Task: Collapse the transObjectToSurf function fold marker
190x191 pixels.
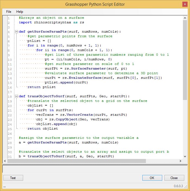Action: [16, 96]
